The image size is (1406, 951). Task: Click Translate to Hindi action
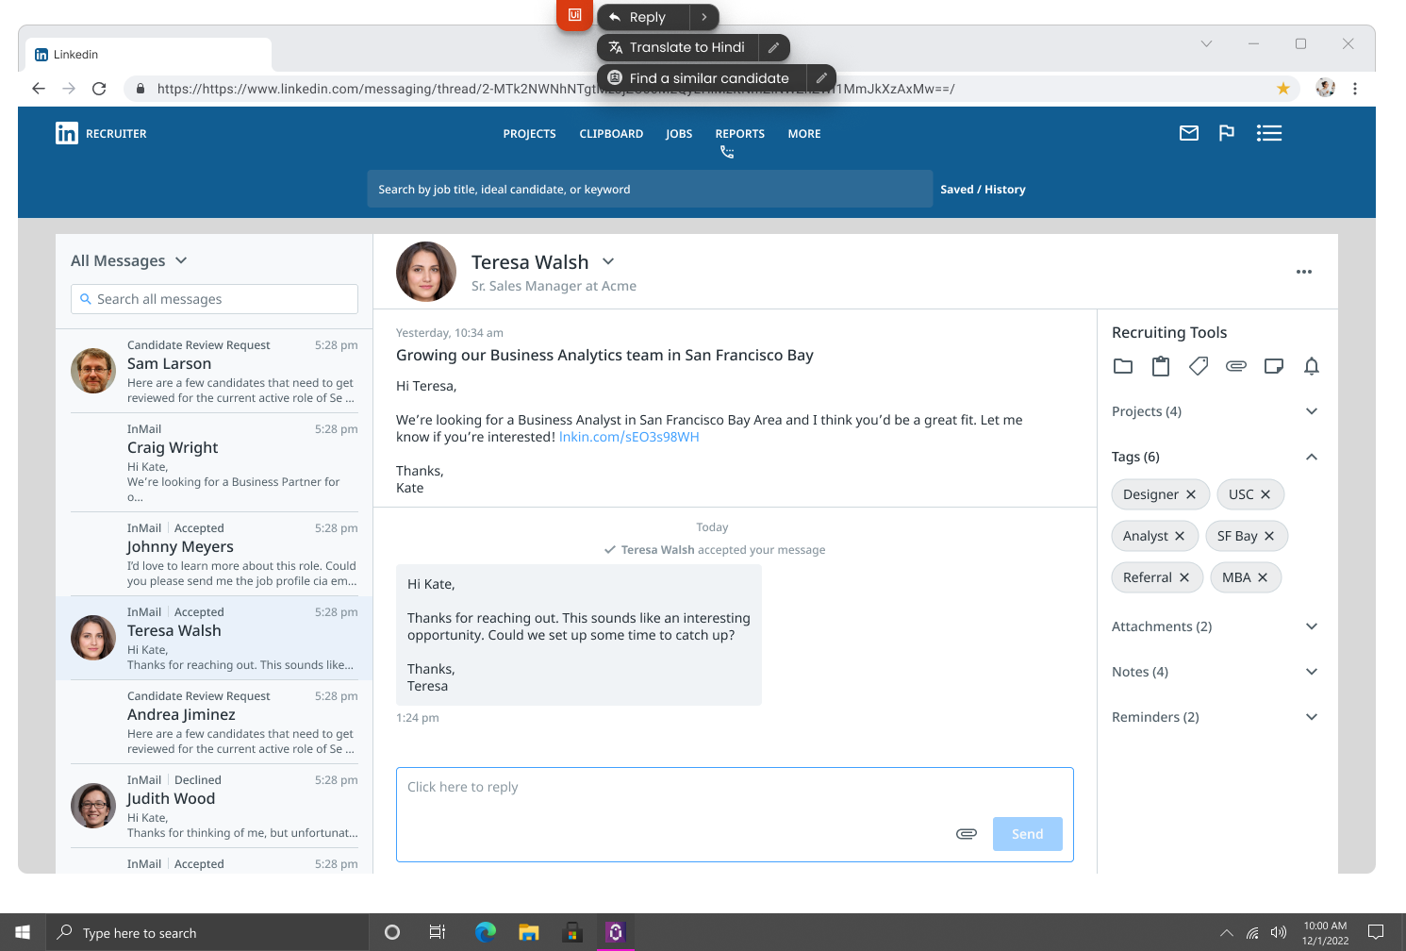click(678, 47)
